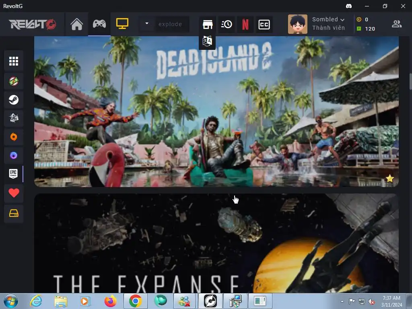Launch the Netflix icon
The image size is (412, 309).
point(245,25)
